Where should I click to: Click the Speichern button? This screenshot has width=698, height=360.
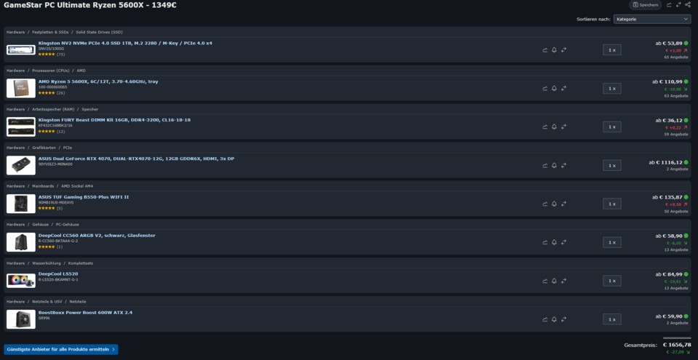click(645, 5)
